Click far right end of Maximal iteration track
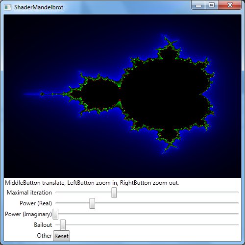245x245 pixels. pyautogui.click(x=238, y=193)
